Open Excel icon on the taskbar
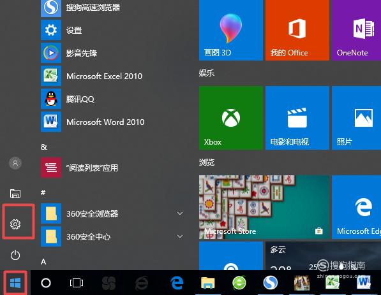 332,283
